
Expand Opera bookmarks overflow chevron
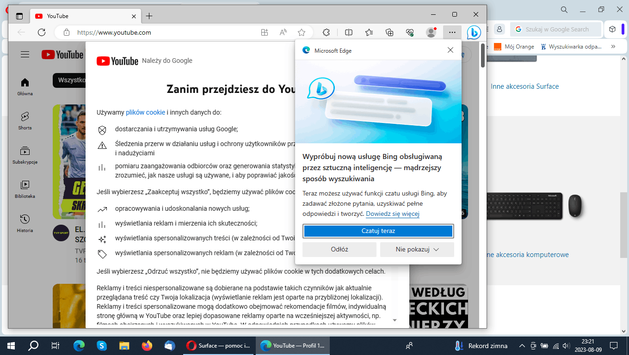(x=613, y=47)
